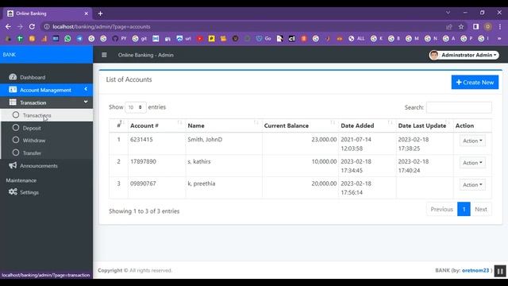
Task: Bookmark this page with the star
Action: pos(461,26)
